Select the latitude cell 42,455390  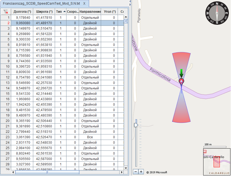click(x=44, y=105)
